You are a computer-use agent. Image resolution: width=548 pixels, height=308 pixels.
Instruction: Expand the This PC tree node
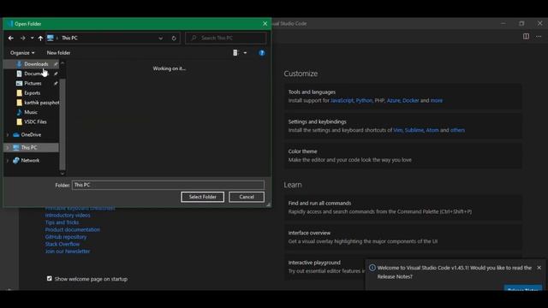[x=8, y=148]
